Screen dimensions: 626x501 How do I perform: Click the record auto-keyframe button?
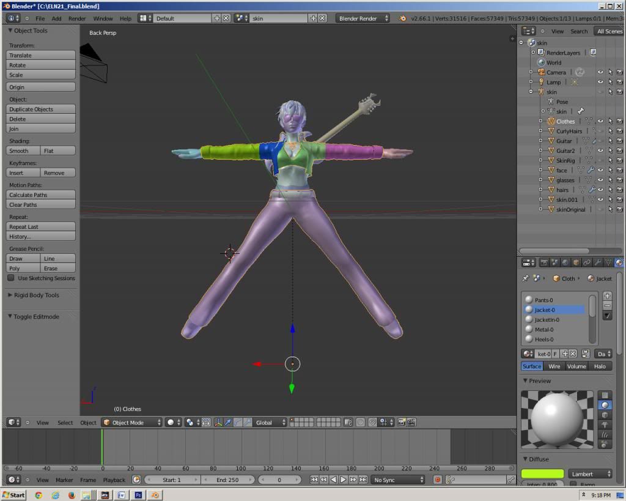(x=437, y=480)
